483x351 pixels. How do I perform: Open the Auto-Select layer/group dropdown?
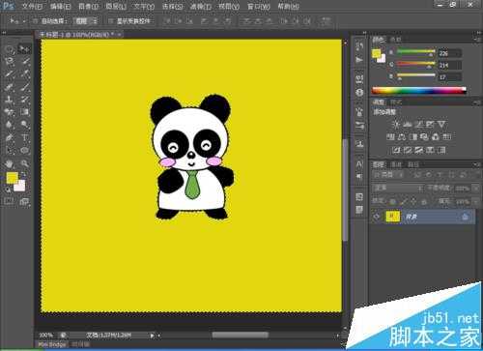(x=85, y=21)
